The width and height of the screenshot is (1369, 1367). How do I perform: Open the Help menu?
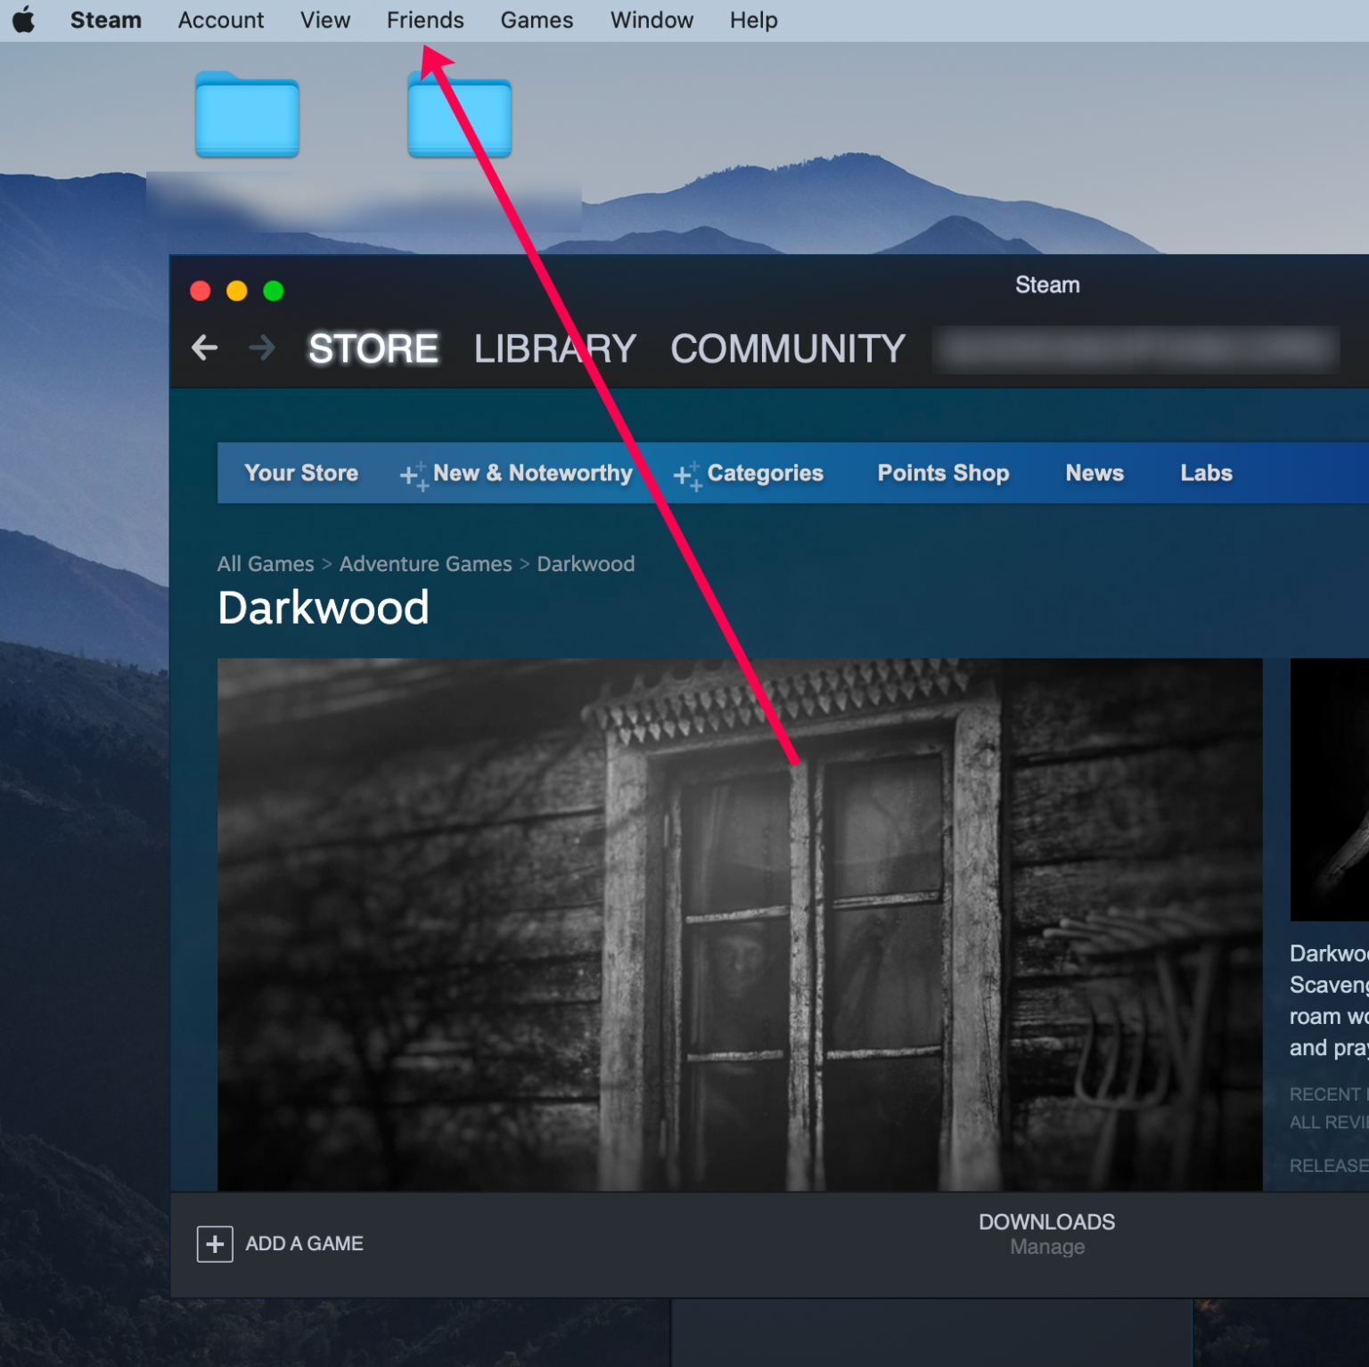(754, 20)
